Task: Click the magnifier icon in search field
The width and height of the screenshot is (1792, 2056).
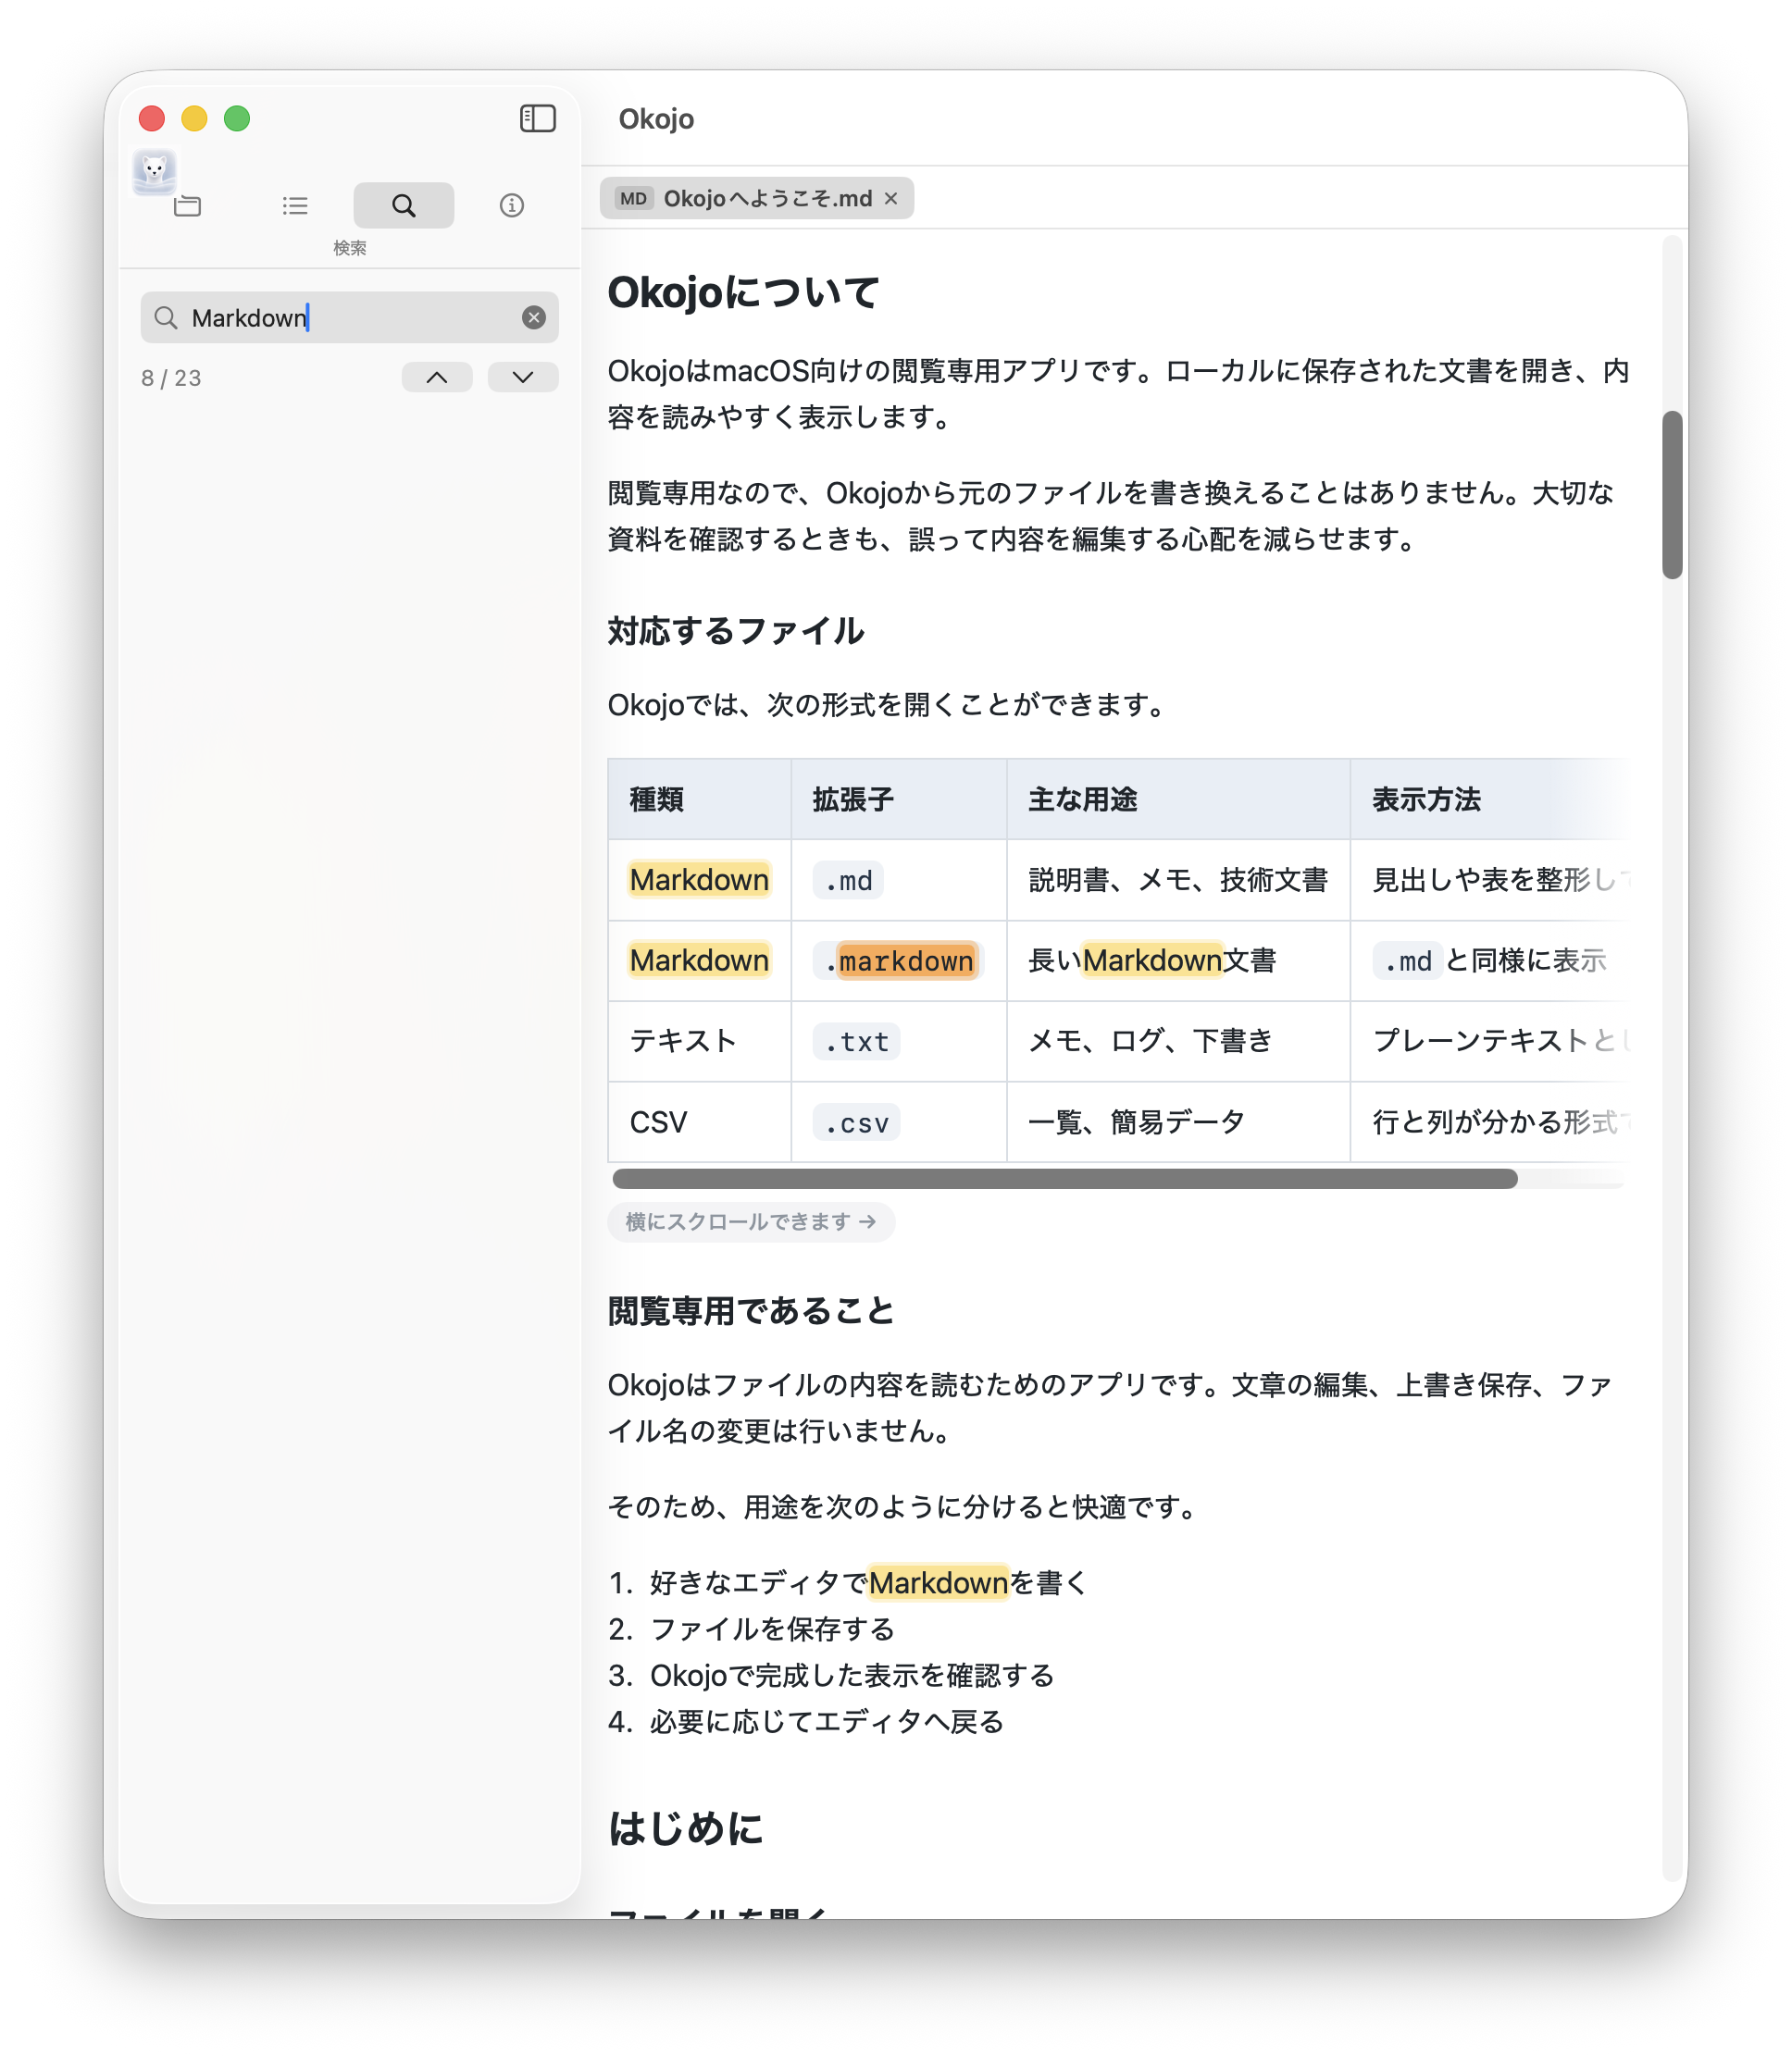Action: click(166, 318)
